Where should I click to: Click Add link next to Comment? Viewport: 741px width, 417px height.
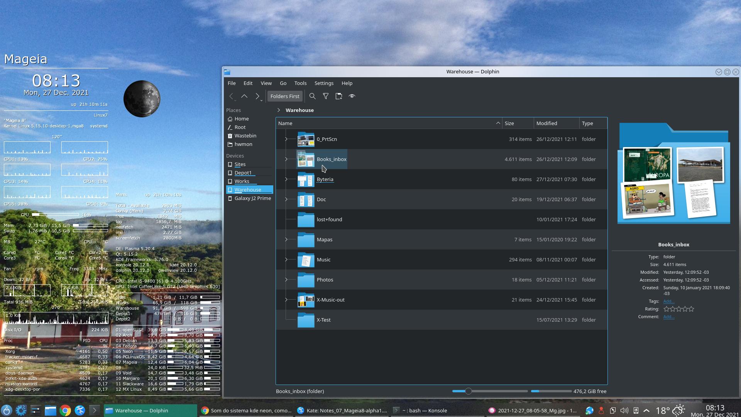point(668,317)
